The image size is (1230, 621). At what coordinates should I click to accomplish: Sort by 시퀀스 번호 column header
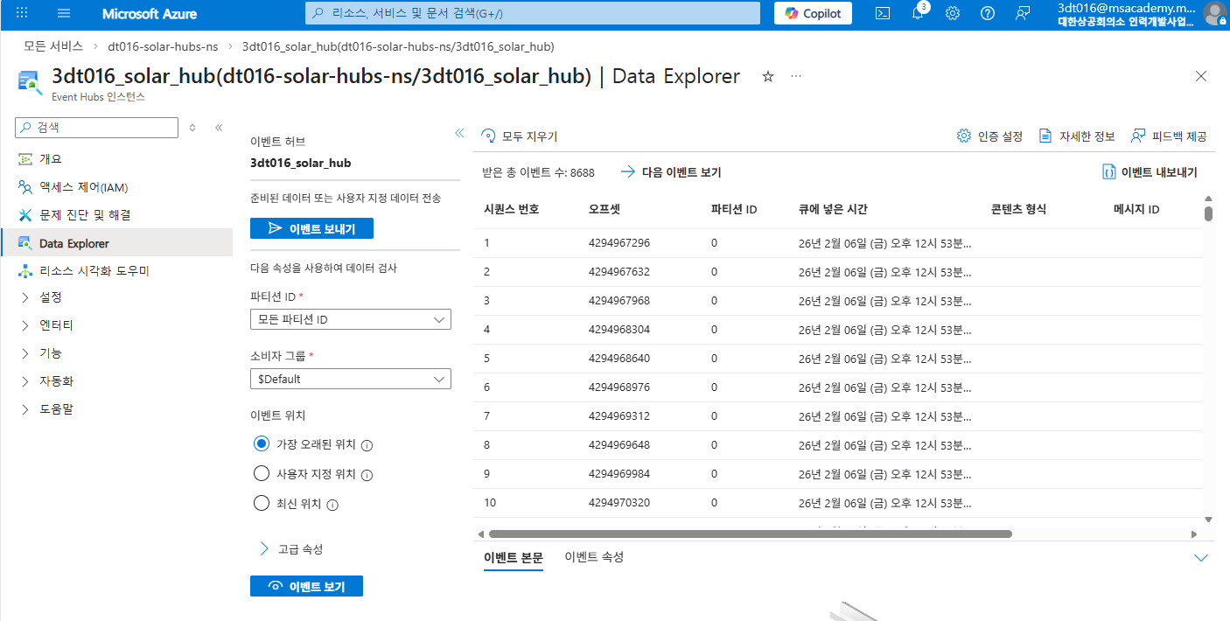[x=512, y=209]
